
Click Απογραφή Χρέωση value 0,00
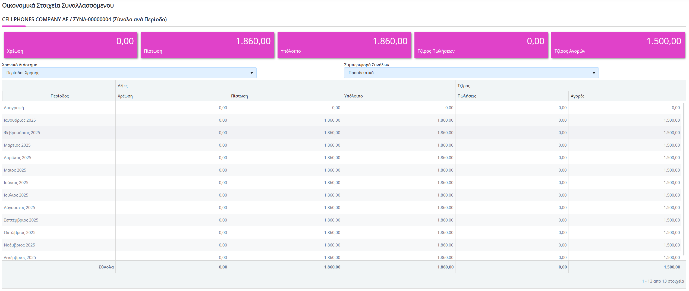pos(223,108)
